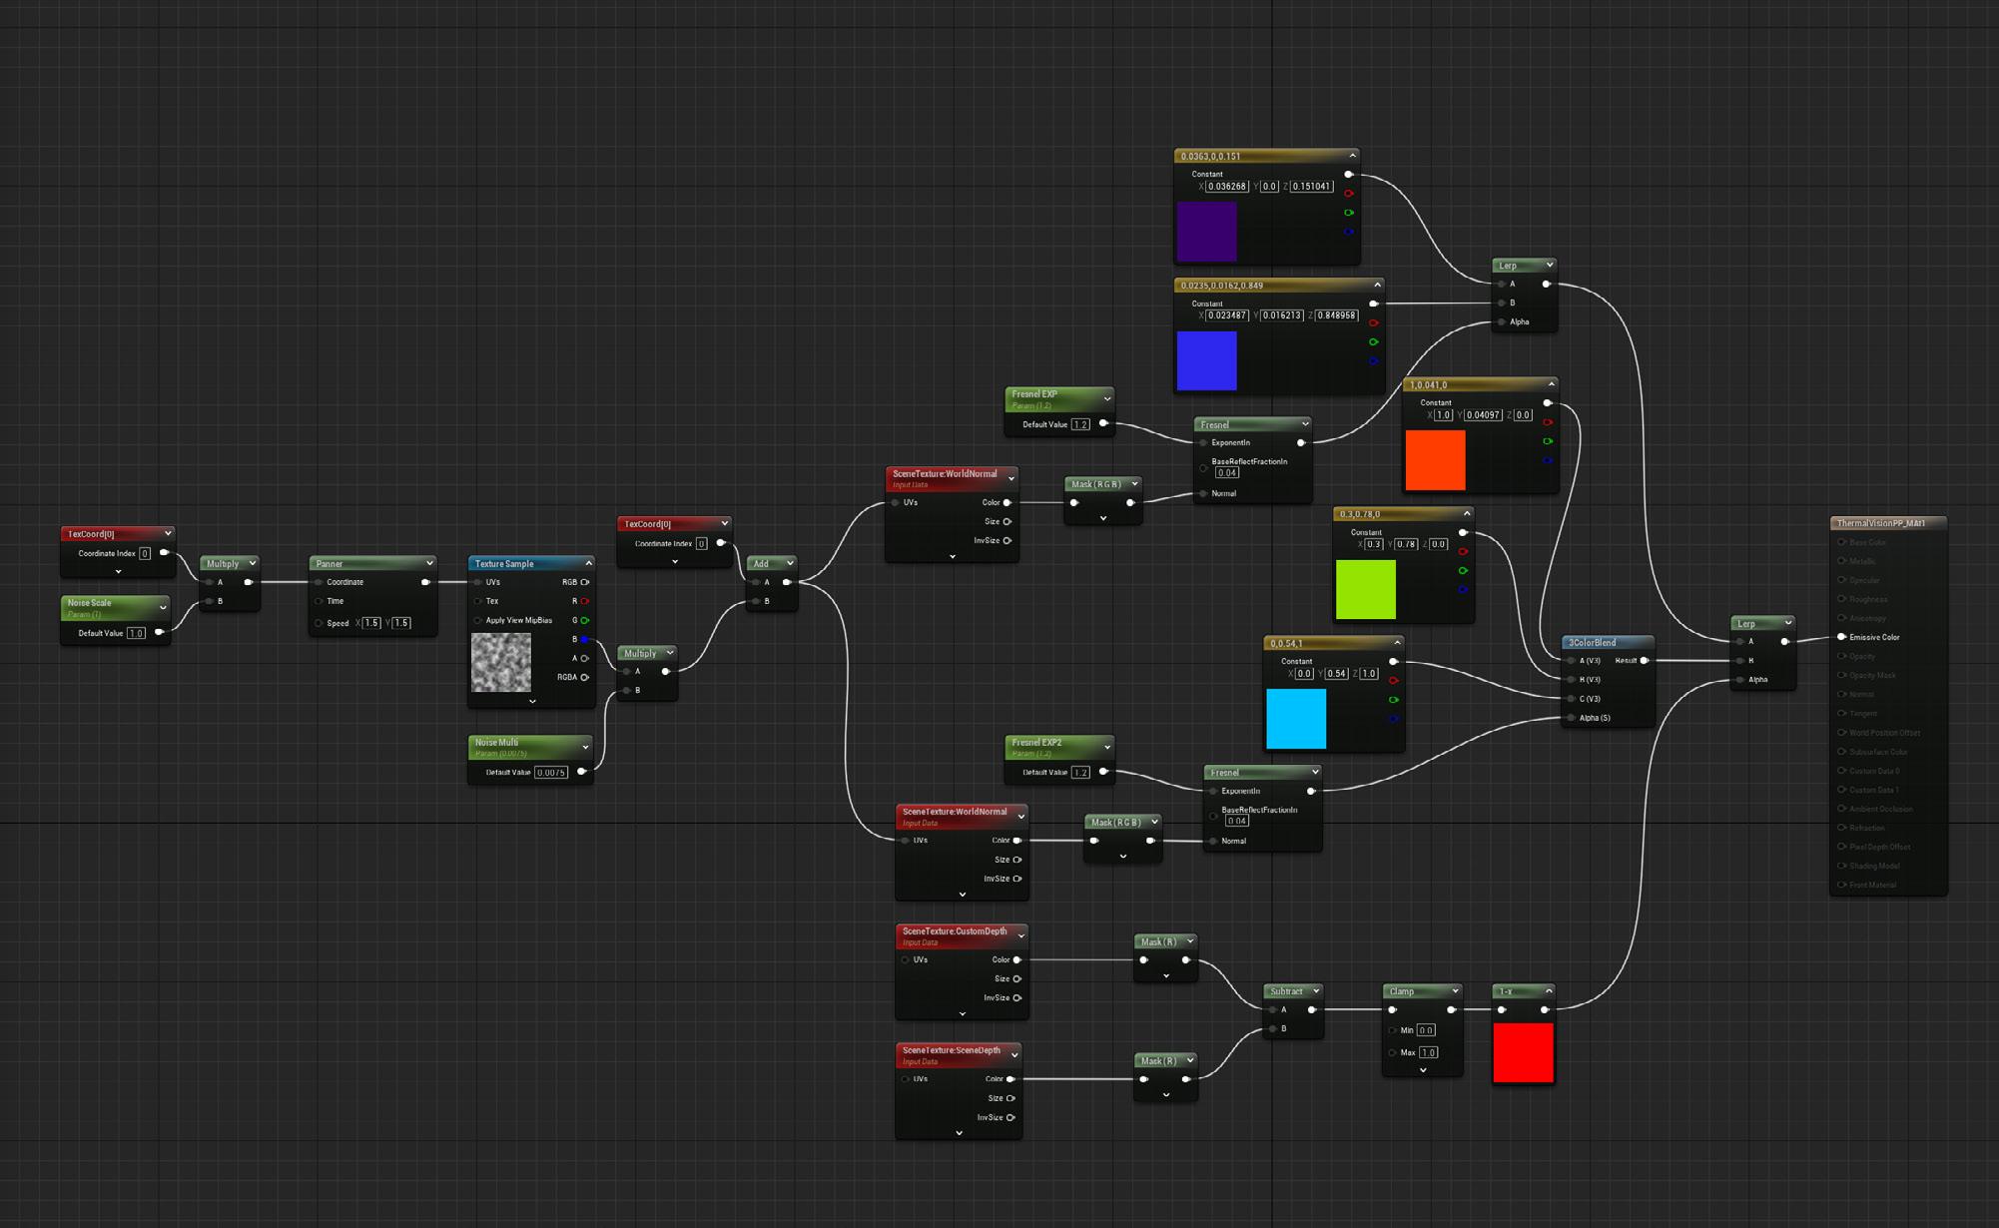Click Color output pin of SceneTexture:CustomDepth

(x=1017, y=960)
